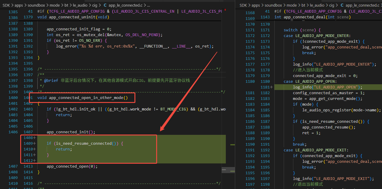Click 'void app_connected_open_in_other_mode()' function definition
382x189 pixels.
pos(83,98)
